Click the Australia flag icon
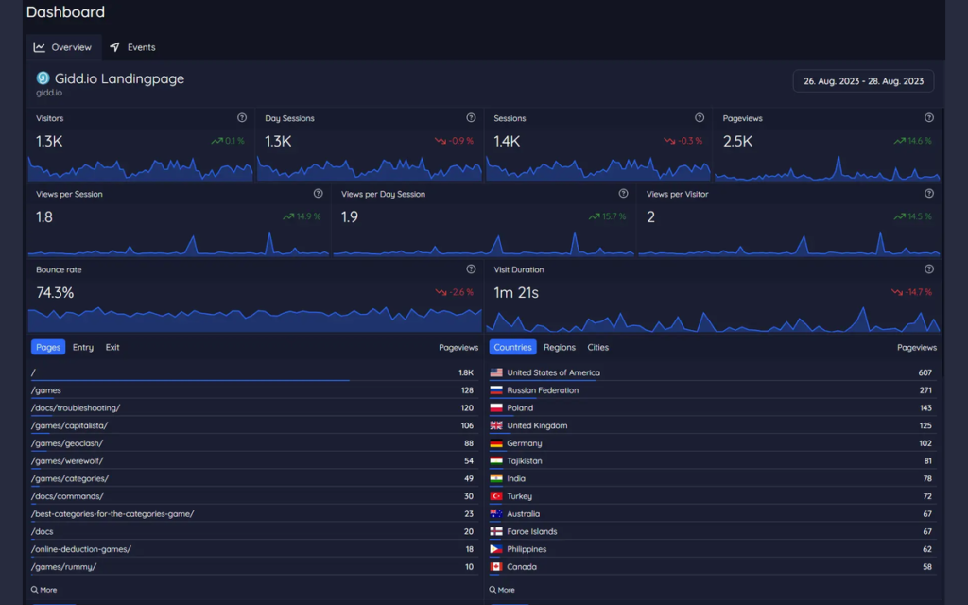The width and height of the screenshot is (968, 605). pyautogui.click(x=496, y=513)
